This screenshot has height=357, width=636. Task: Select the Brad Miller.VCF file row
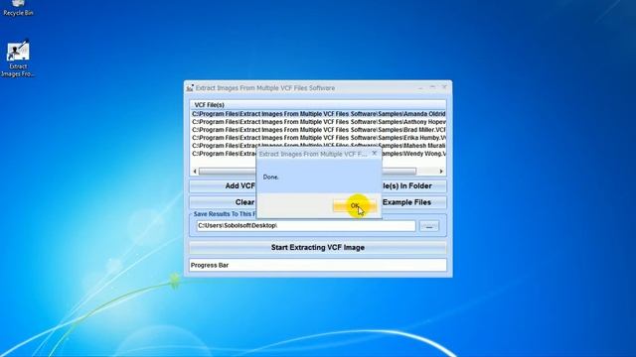318,130
